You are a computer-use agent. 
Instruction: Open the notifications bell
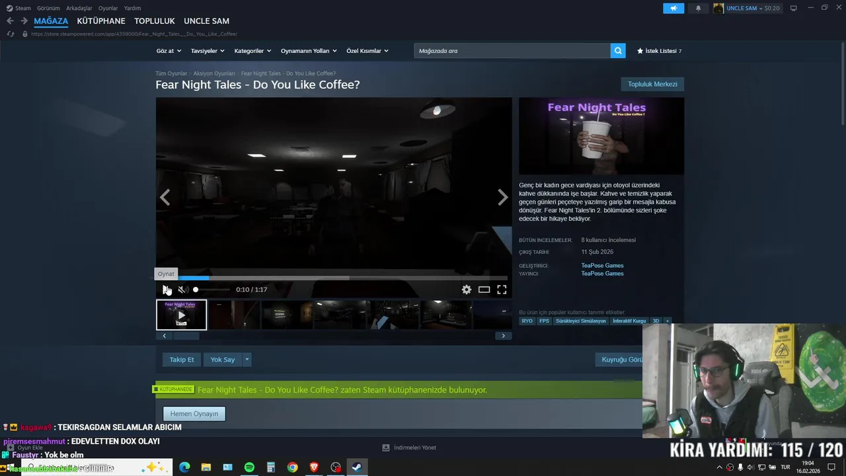pos(699,8)
